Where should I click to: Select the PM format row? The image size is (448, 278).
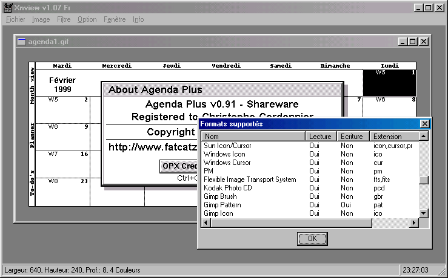point(310,171)
